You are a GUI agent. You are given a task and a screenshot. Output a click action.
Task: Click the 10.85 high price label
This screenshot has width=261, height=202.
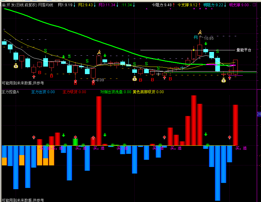(x=209, y=38)
